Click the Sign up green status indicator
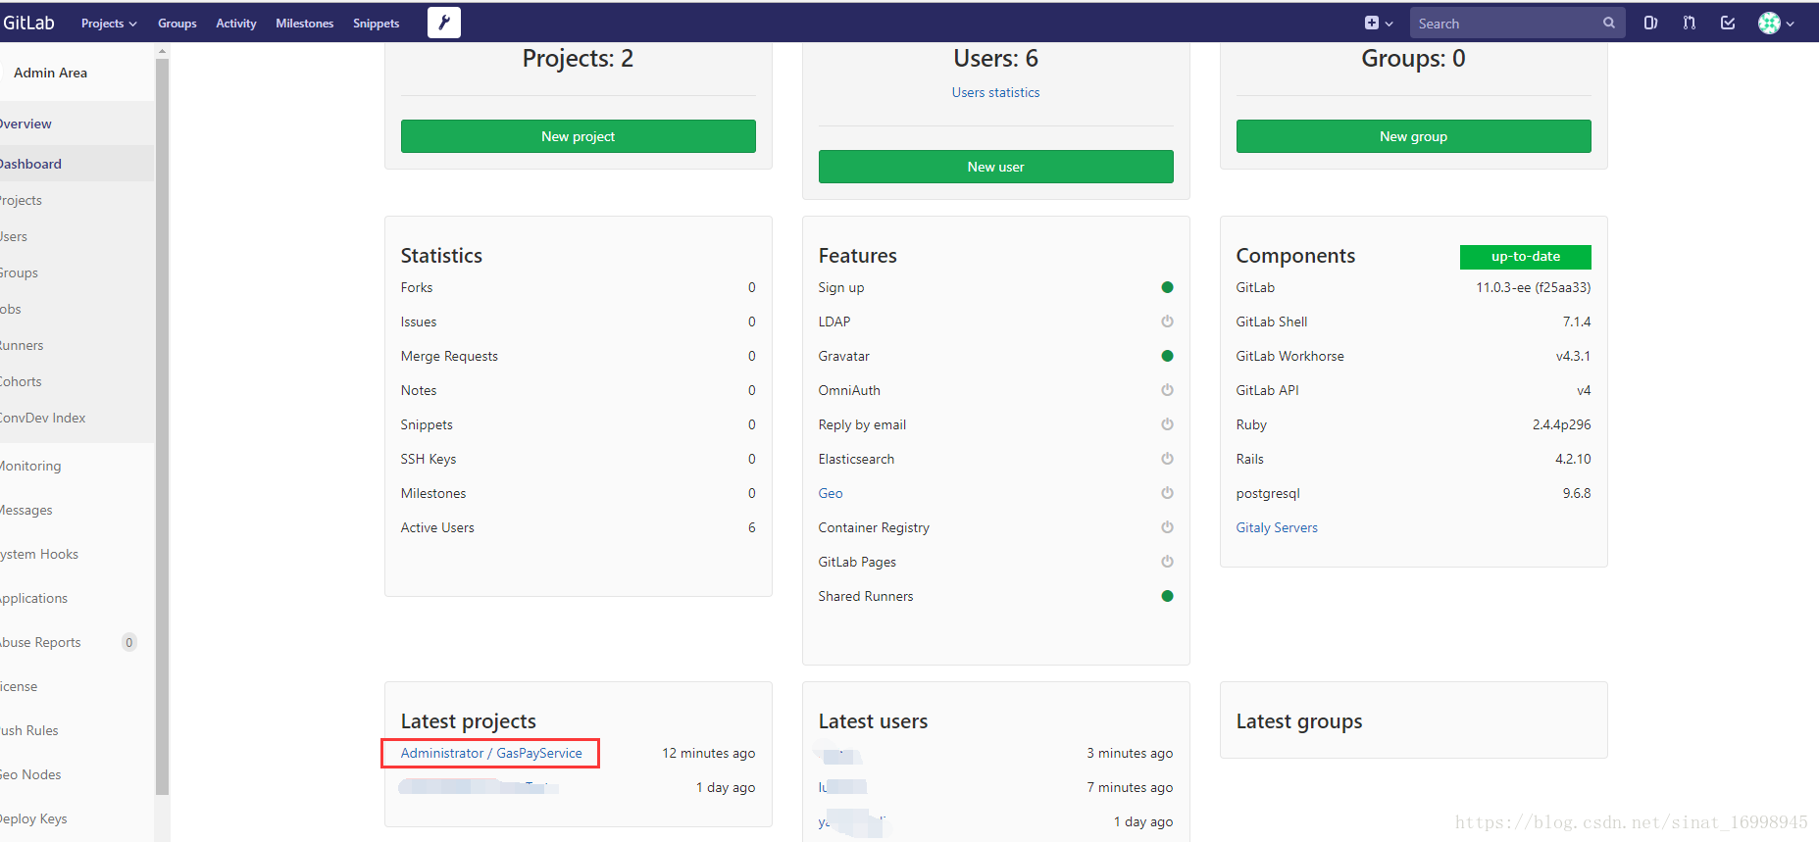Viewport: 1819px width, 842px height. pyautogui.click(x=1167, y=287)
